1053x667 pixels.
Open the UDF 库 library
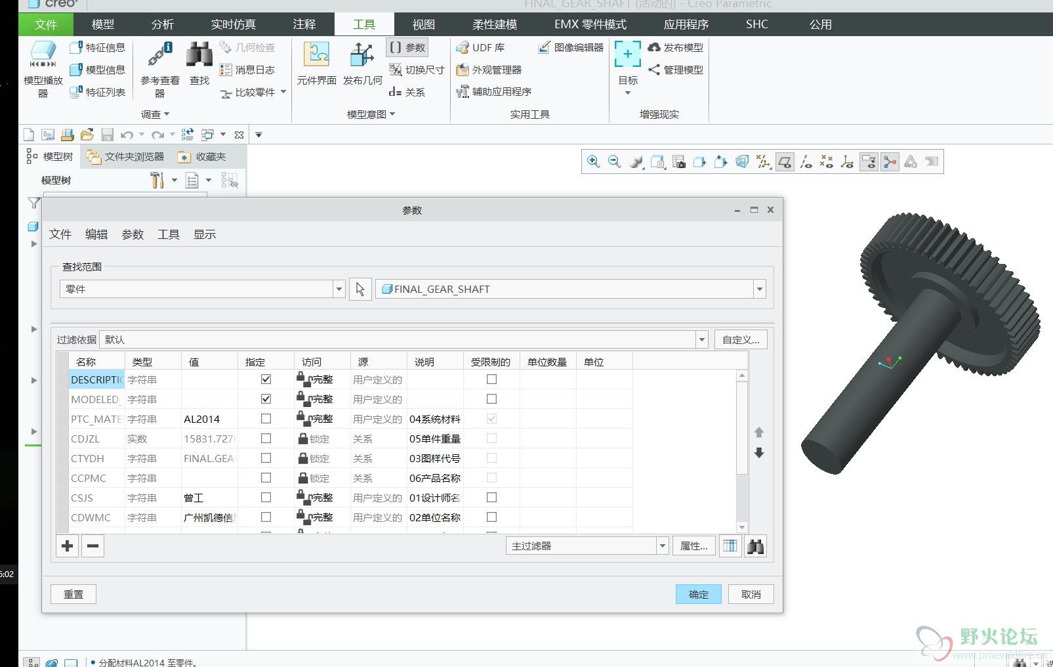click(480, 47)
